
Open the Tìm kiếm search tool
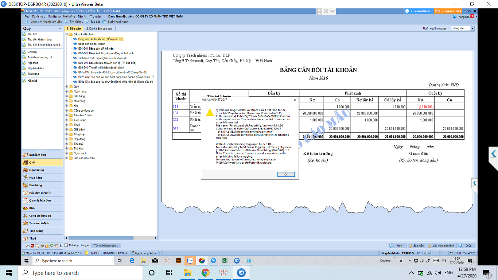click(x=74, y=22)
